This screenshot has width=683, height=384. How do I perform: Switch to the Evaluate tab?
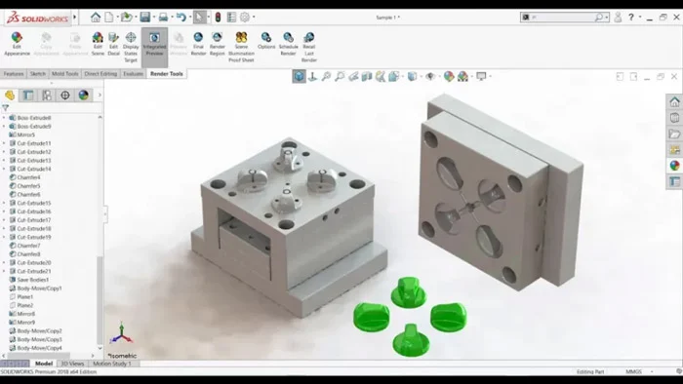point(133,74)
